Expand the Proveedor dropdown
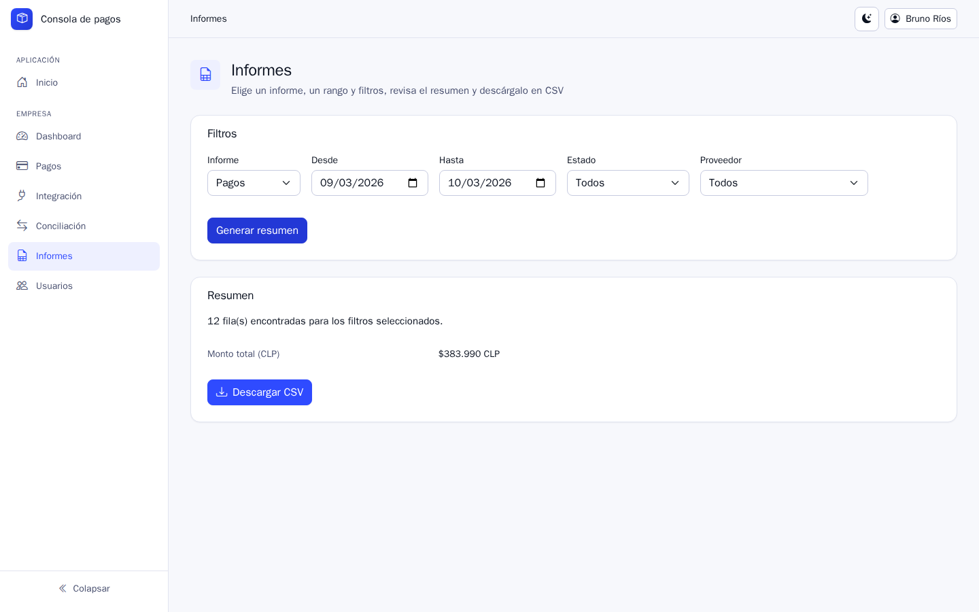This screenshot has height=612, width=979. [784, 183]
